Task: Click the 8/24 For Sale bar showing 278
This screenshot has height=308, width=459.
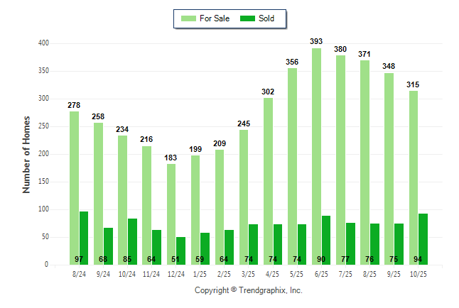Action: [74, 188]
